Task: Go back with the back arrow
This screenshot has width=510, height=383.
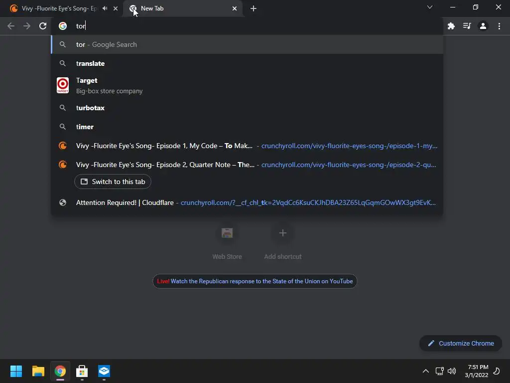Action: [11, 26]
